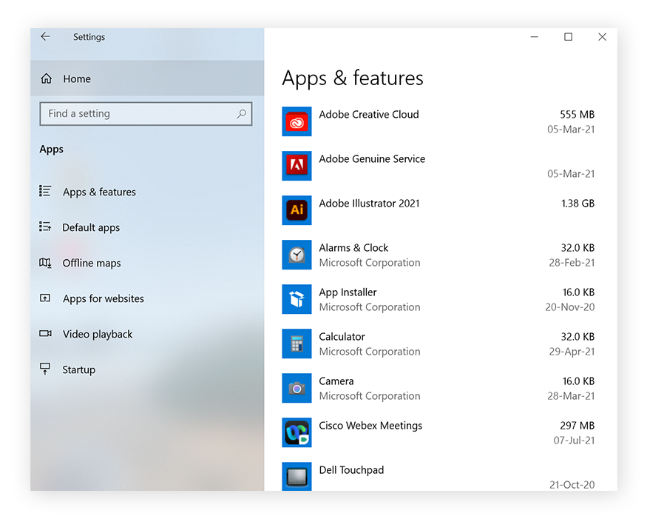Go back using the Settings back arrow
Image resolution: width=647 pixels, height=519 pixels.
pos(46,37)
